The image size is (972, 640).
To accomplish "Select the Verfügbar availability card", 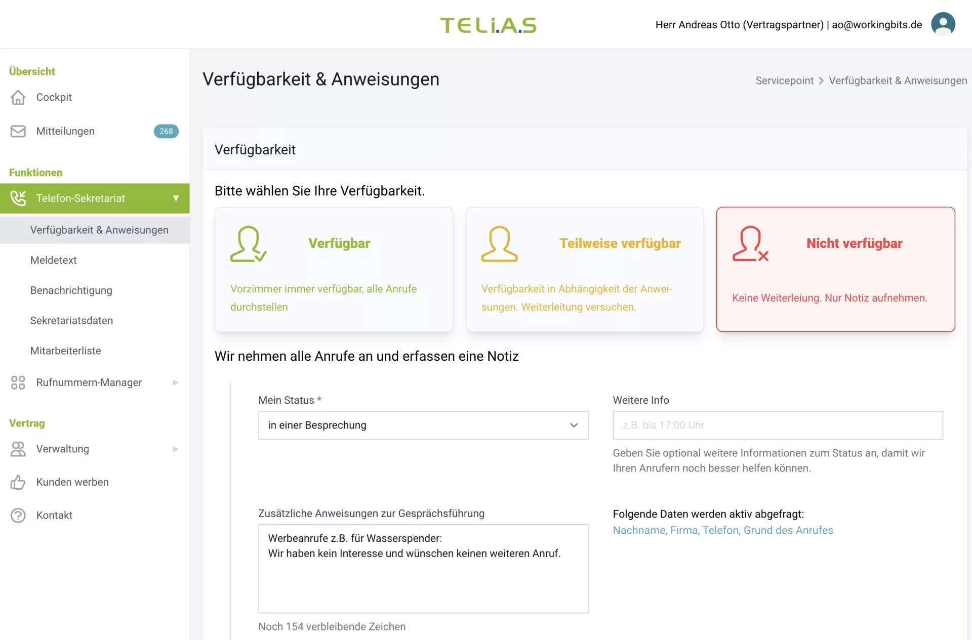I will 334,269.
